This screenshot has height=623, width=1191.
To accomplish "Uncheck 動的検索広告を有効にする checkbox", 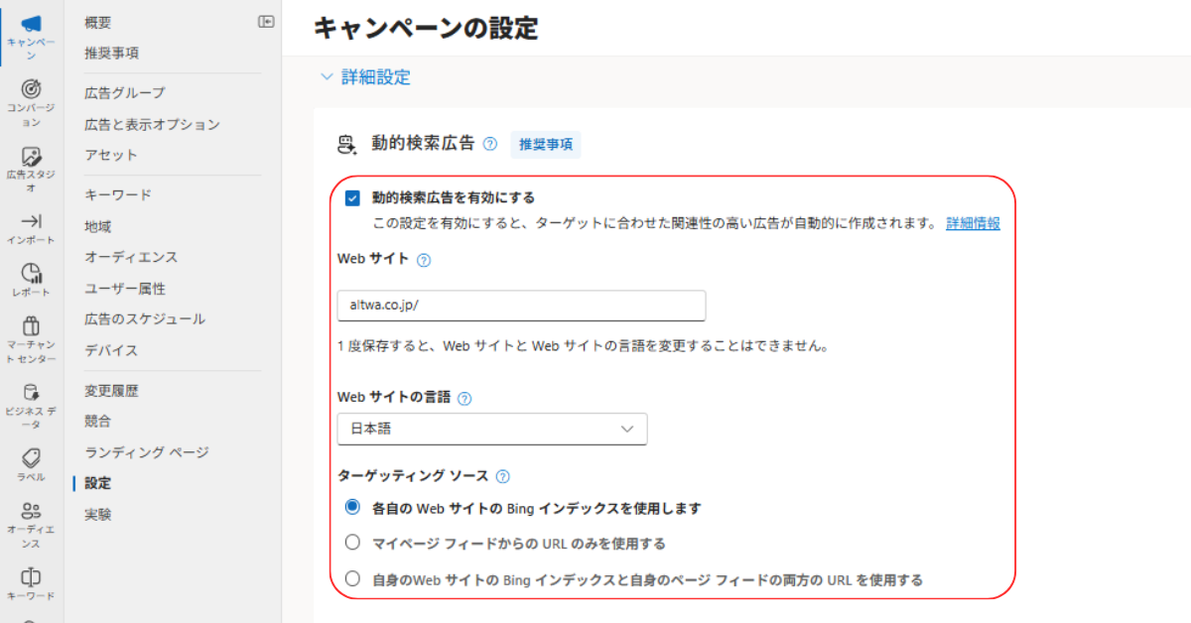I will click(352, 198).
